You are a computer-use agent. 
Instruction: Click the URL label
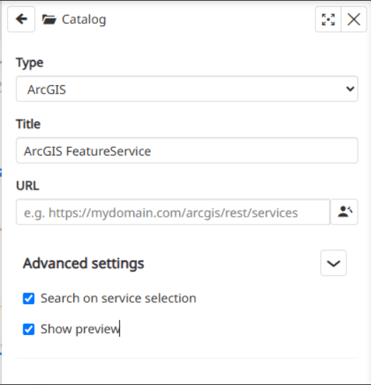(28, 186)
